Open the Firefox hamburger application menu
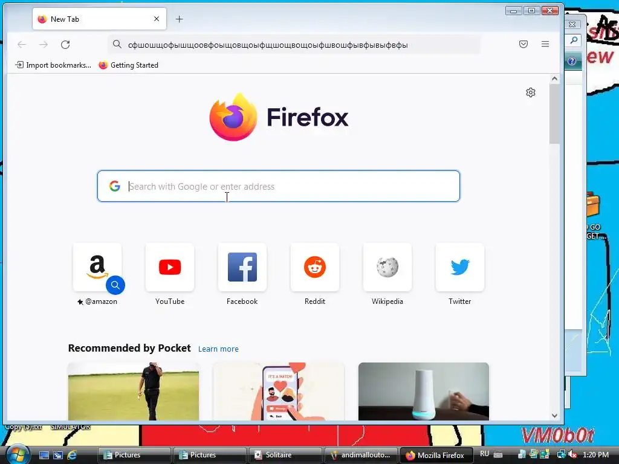The width and height of the screenshot is (619, 464). click(x=545, y=44)
